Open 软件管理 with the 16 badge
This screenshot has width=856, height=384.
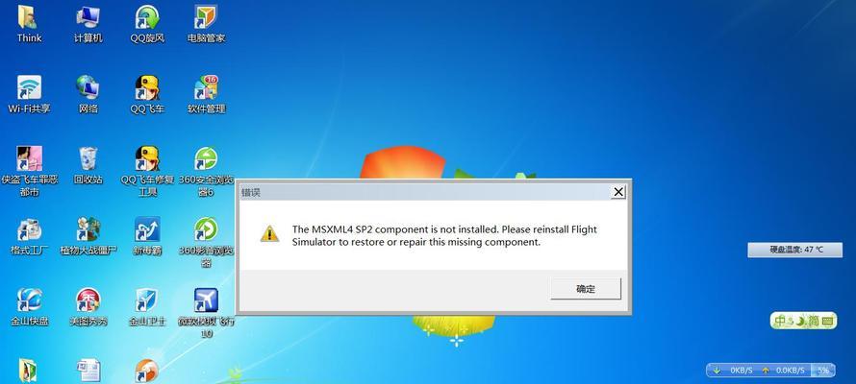click(x=206, y=95)
